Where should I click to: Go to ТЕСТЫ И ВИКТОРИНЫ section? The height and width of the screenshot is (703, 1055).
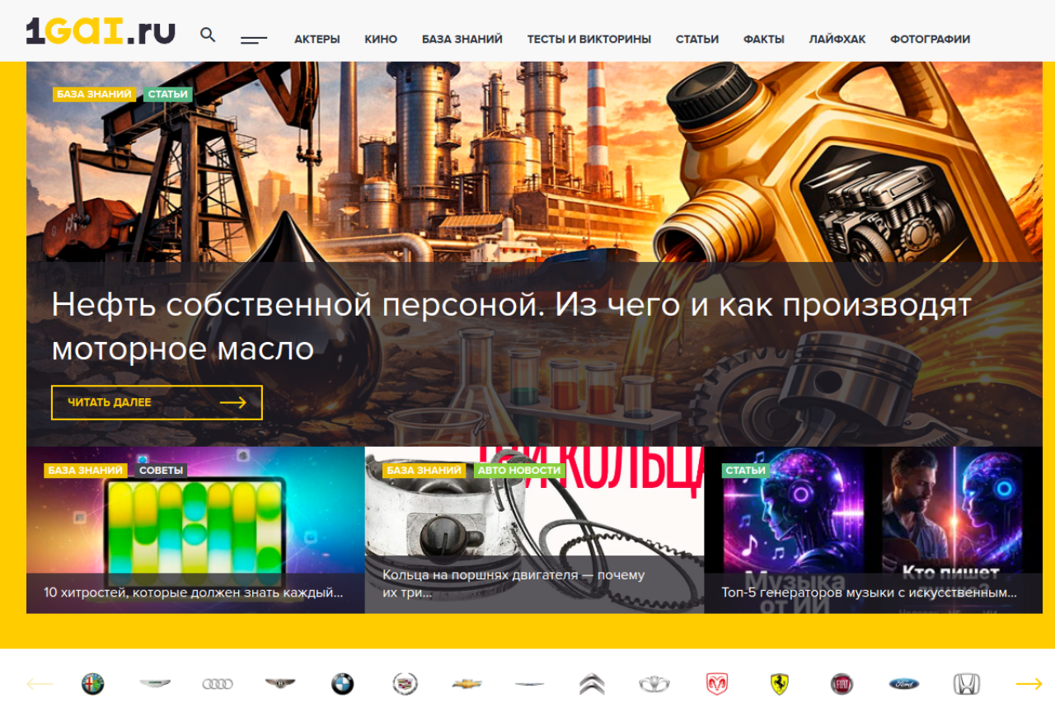(x=588, y=40)
